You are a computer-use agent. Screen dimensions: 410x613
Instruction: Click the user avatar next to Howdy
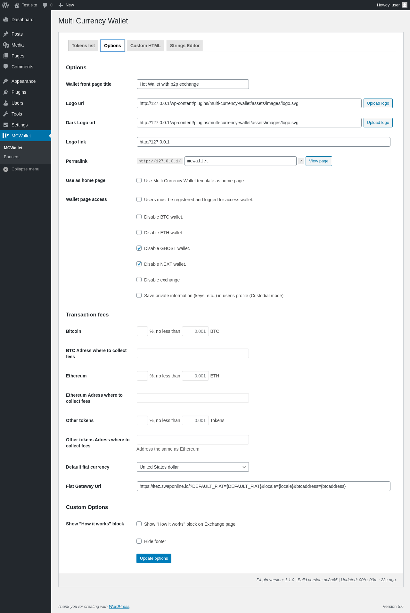pos(405,5)
